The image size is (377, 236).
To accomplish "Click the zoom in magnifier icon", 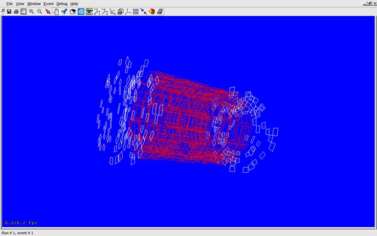I will click(x=32, y=11).
